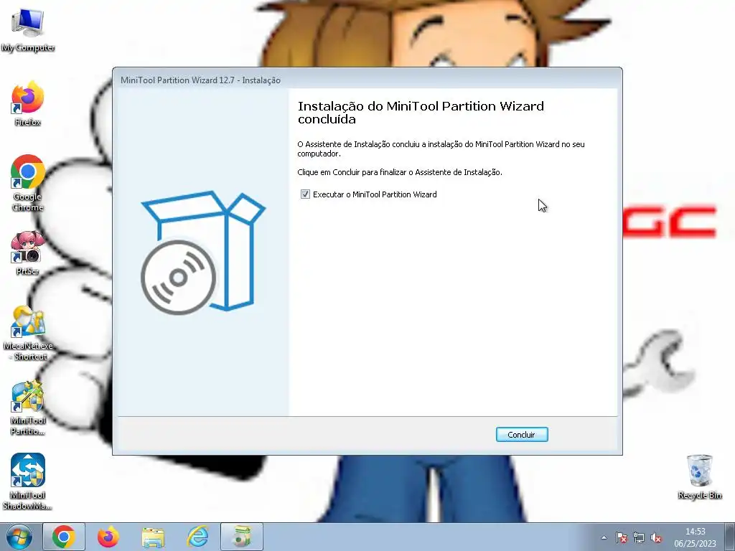Select the MecaNet.exe shortcut icon
The width and height of the screenshot is (735, 551).
click(x=28, y=333)
